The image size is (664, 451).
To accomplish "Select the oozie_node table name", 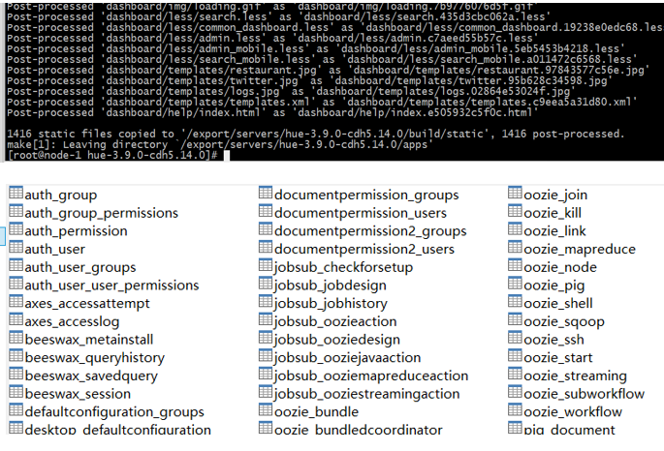I will [x=560, y=267].
